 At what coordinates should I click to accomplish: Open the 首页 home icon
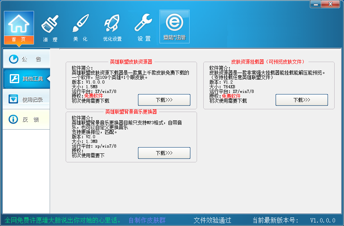tap(19, 28)
